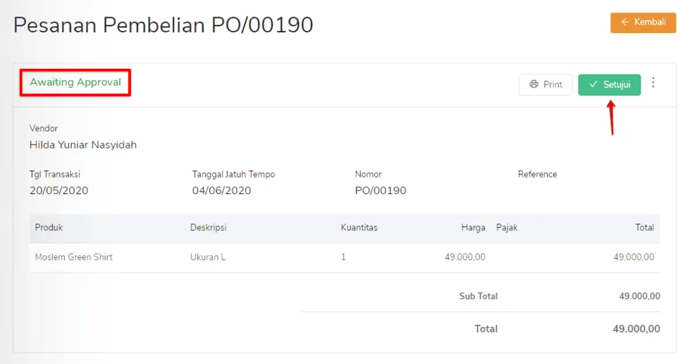Click the Pesanan Pembelian PO/00190 page title
The height and width of the screenshot is (364, 689).
[x=163, y=25]
